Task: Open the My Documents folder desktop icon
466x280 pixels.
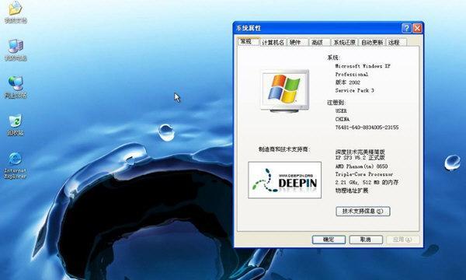Action: coord(16,12)
